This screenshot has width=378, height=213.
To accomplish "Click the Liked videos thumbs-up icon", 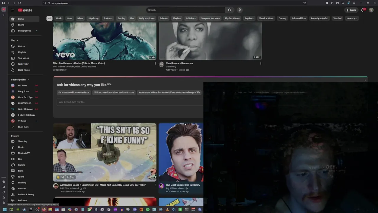I will pos(13,70).
